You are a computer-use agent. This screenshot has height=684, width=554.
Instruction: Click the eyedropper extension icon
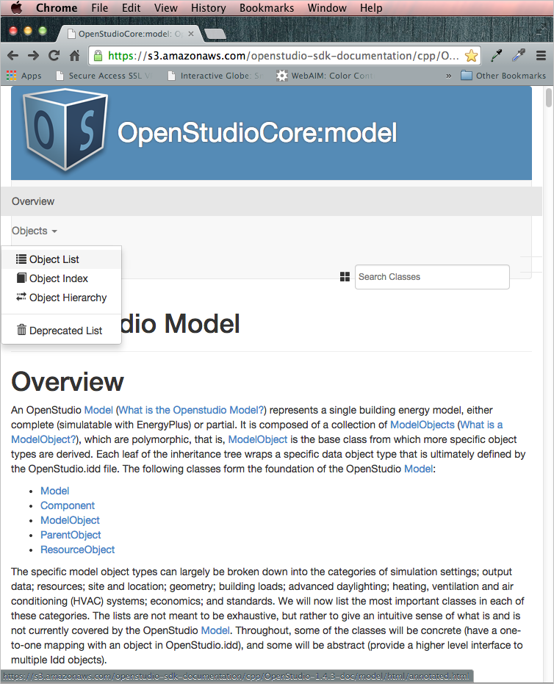click(497, 56)
